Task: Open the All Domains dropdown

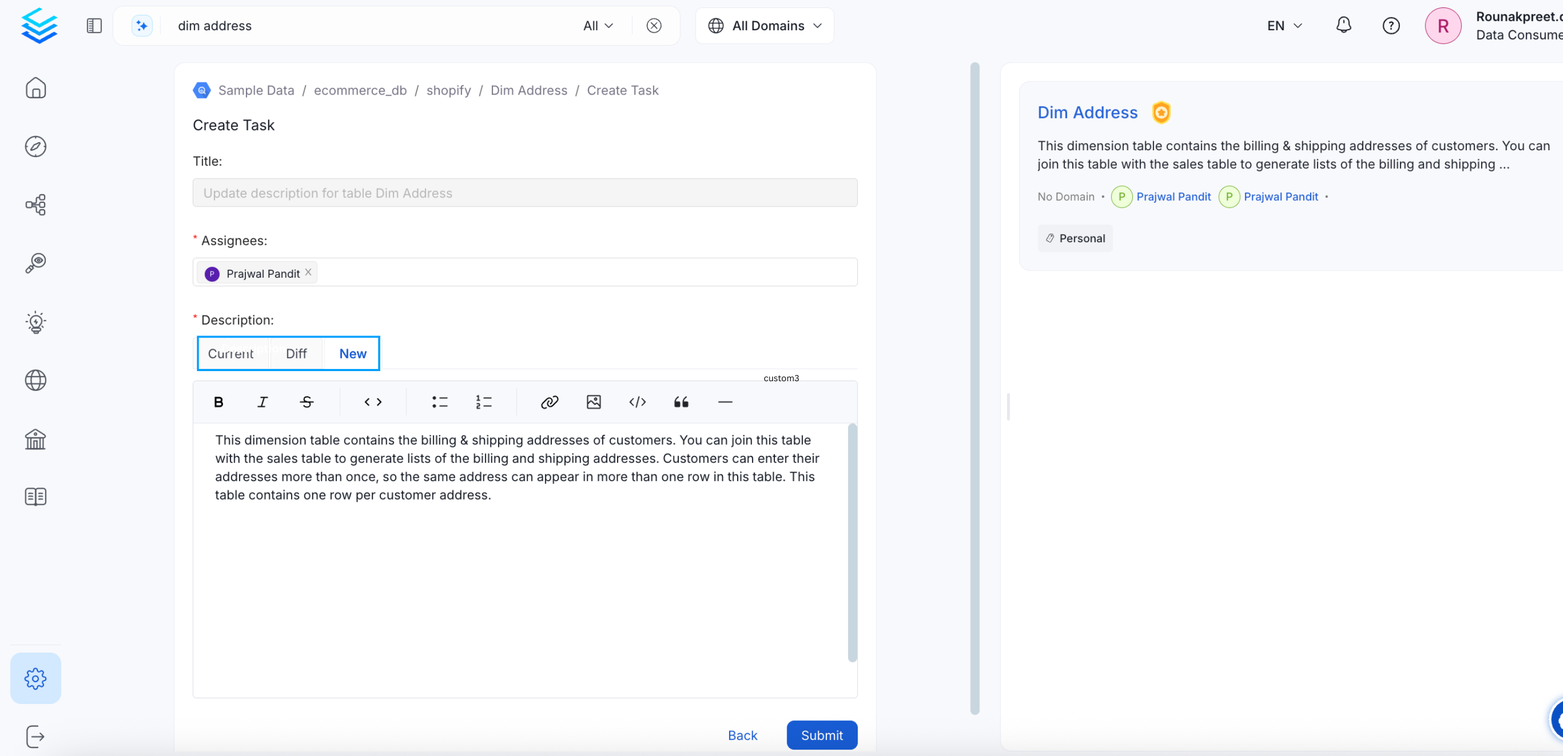Action: (x=765, y=25)
